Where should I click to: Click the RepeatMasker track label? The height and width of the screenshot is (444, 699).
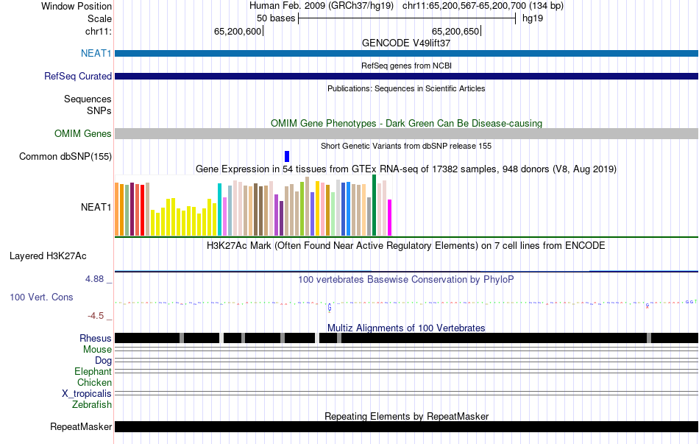(81, 426)
